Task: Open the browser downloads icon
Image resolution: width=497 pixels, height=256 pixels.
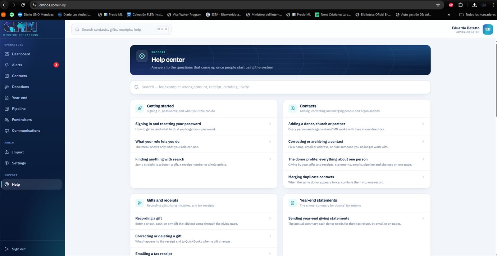Action: coord(474,5)
